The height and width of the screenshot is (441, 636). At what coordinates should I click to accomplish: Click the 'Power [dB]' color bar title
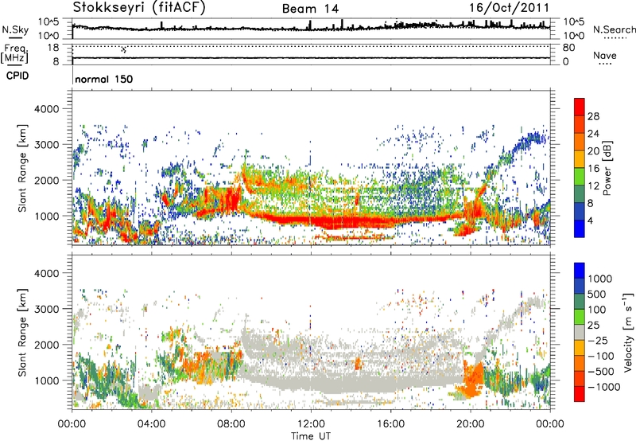(x=607, y=168)
